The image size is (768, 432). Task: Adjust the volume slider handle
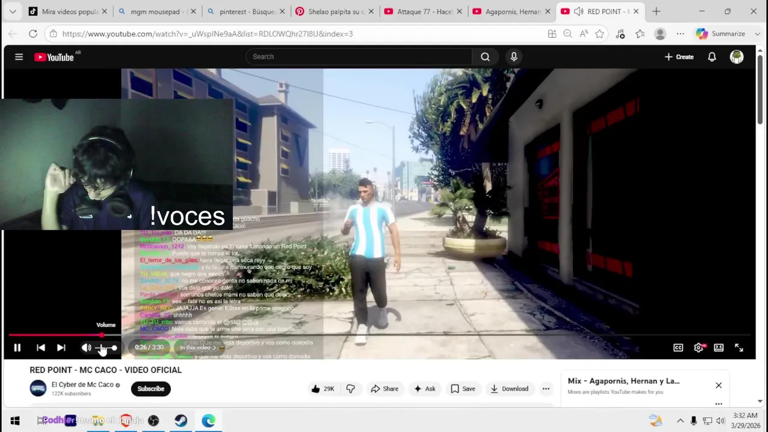114,348
